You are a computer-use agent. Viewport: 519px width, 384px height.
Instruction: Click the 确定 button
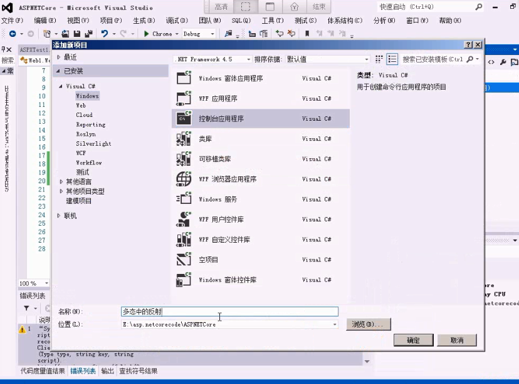pyautogui.click(x=414, y=340)
